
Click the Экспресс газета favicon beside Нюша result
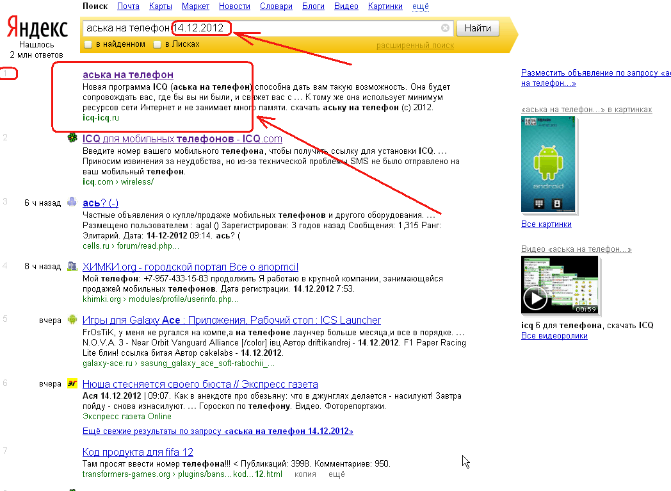click(x=72, y=383)
